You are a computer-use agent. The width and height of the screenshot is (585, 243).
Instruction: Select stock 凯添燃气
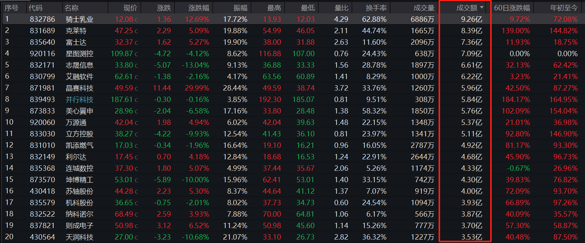point(79,145)
